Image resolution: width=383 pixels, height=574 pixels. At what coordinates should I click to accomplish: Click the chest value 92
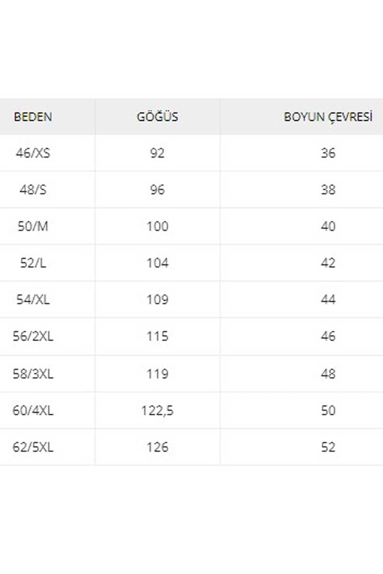157,153
